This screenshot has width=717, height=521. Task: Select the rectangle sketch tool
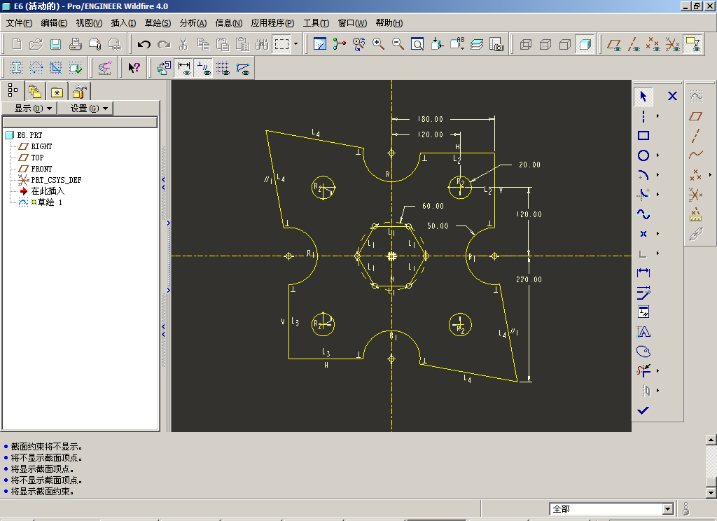(x=643, y=136)
